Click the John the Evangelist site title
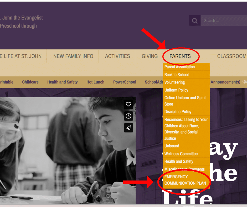This screenshot has width=247, height=207. click(x=22, y=18)
